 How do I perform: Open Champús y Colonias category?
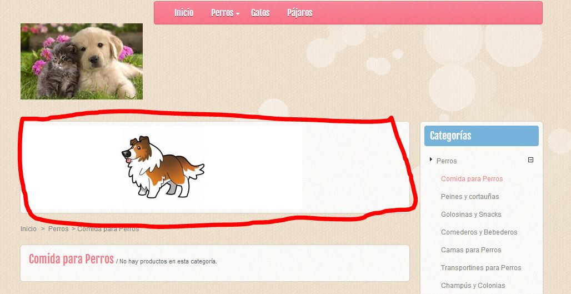(473, 285)
